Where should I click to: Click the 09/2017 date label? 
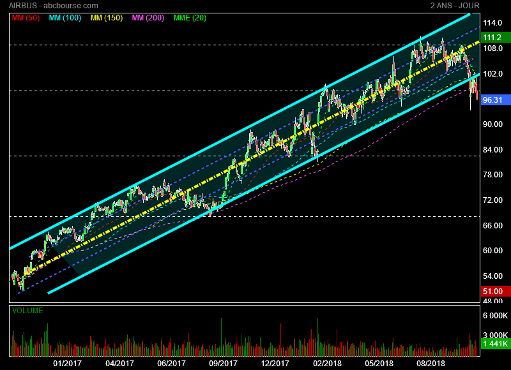223,364
